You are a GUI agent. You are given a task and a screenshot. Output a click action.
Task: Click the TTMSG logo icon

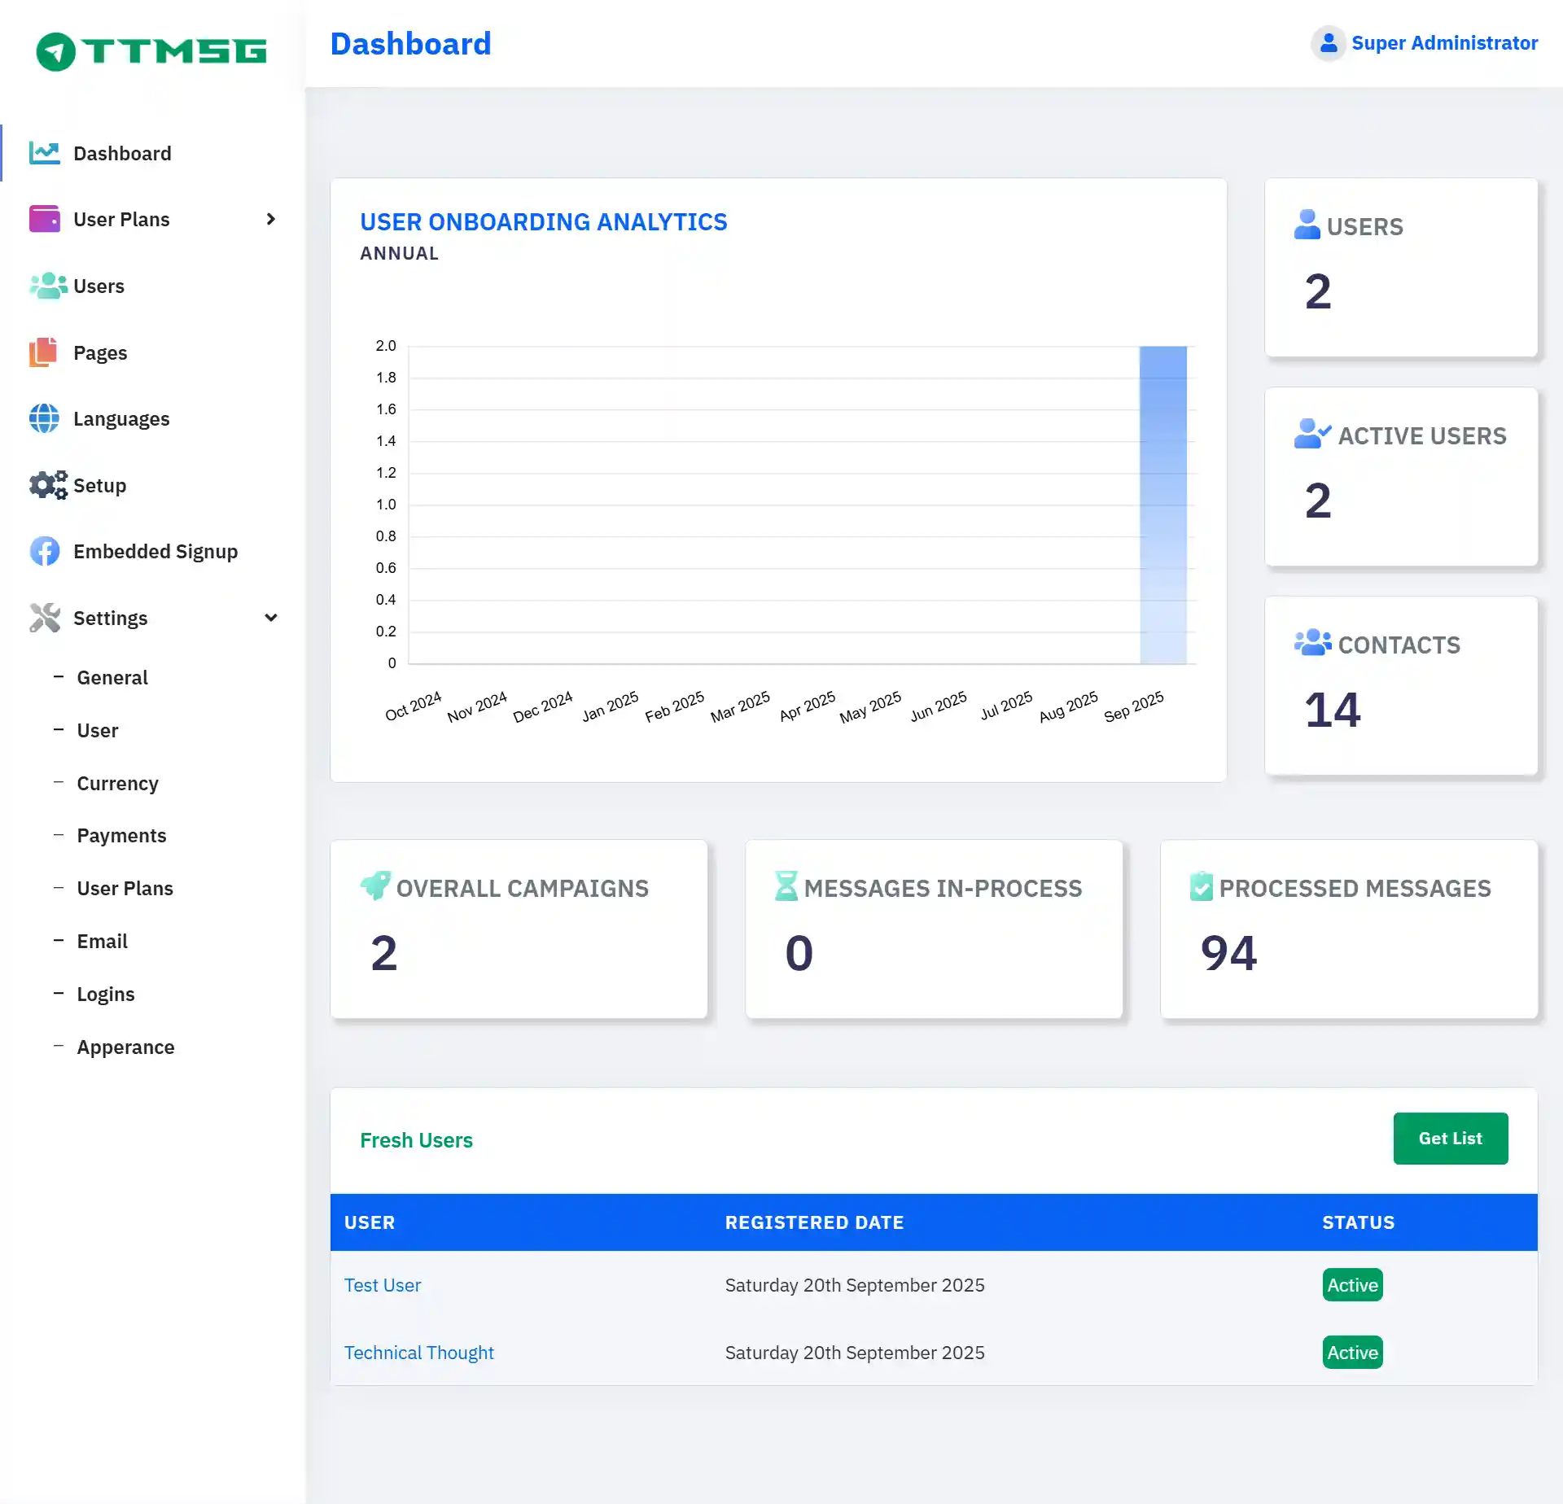point(56,52)
